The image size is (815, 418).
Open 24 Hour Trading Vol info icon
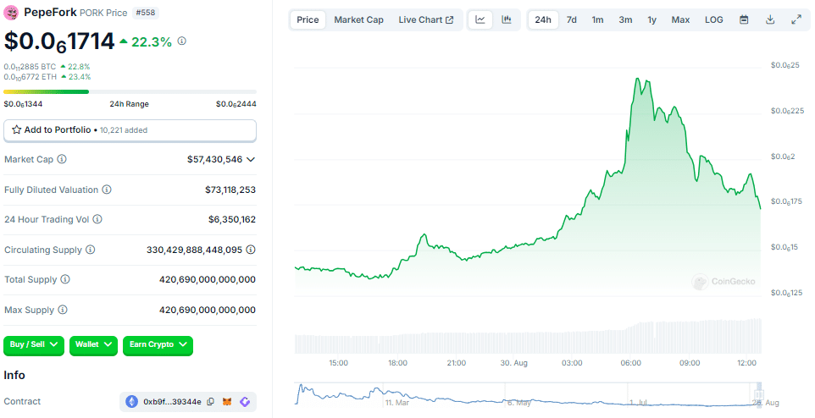pyautogui.click(x=97, y=219)
